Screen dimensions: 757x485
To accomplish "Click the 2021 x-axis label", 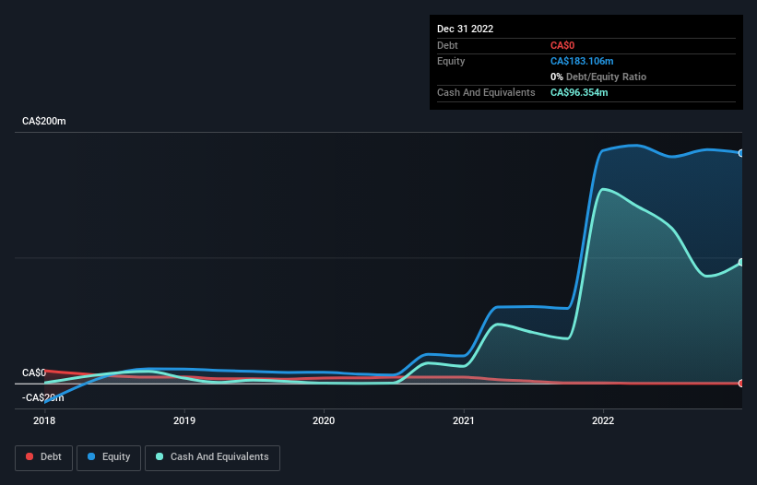I will (x=464, y=420).
